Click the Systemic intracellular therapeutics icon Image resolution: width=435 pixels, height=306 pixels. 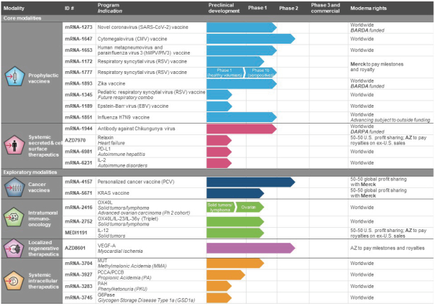click(x=15, y=283)
